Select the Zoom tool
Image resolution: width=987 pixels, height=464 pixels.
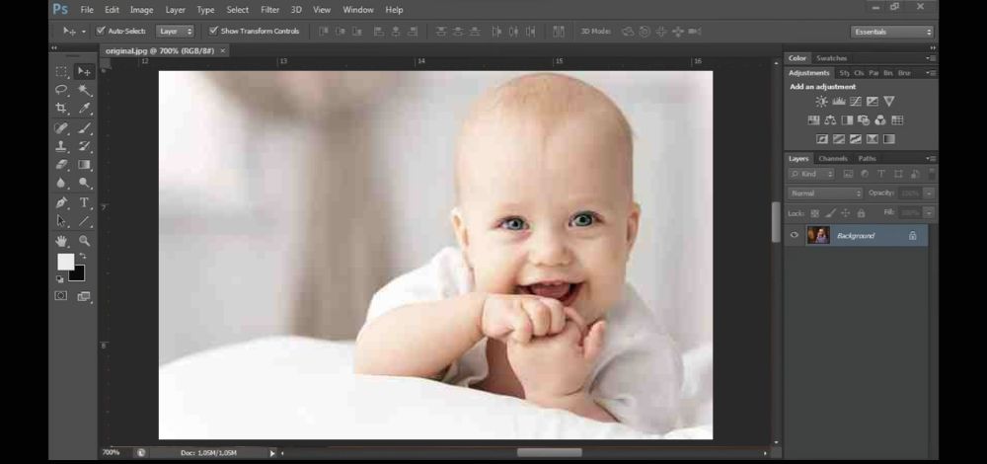click(84, 241)
